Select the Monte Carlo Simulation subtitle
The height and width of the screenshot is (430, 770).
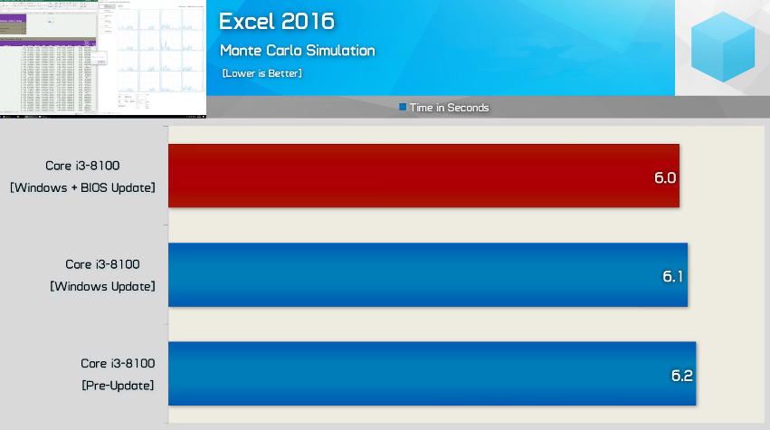click(x=297, y=50)
